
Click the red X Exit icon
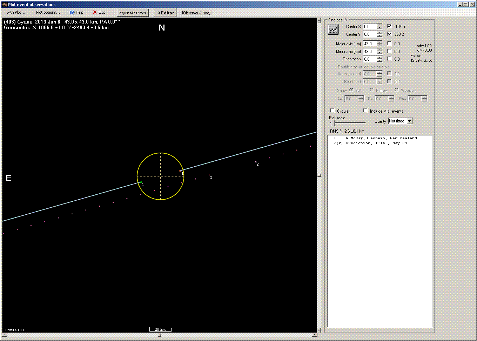coord(95,12)
